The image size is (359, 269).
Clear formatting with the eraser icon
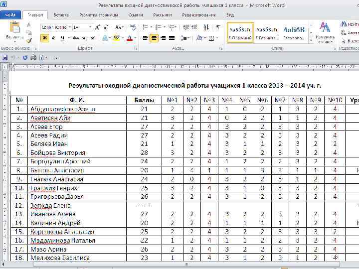tap(133, 27)
